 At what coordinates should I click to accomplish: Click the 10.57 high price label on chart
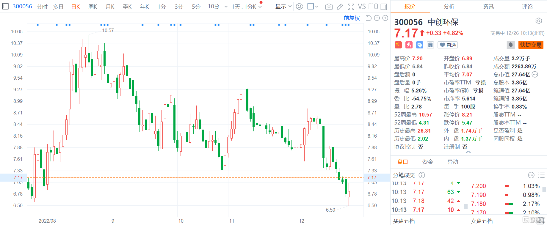click(108, 31)
